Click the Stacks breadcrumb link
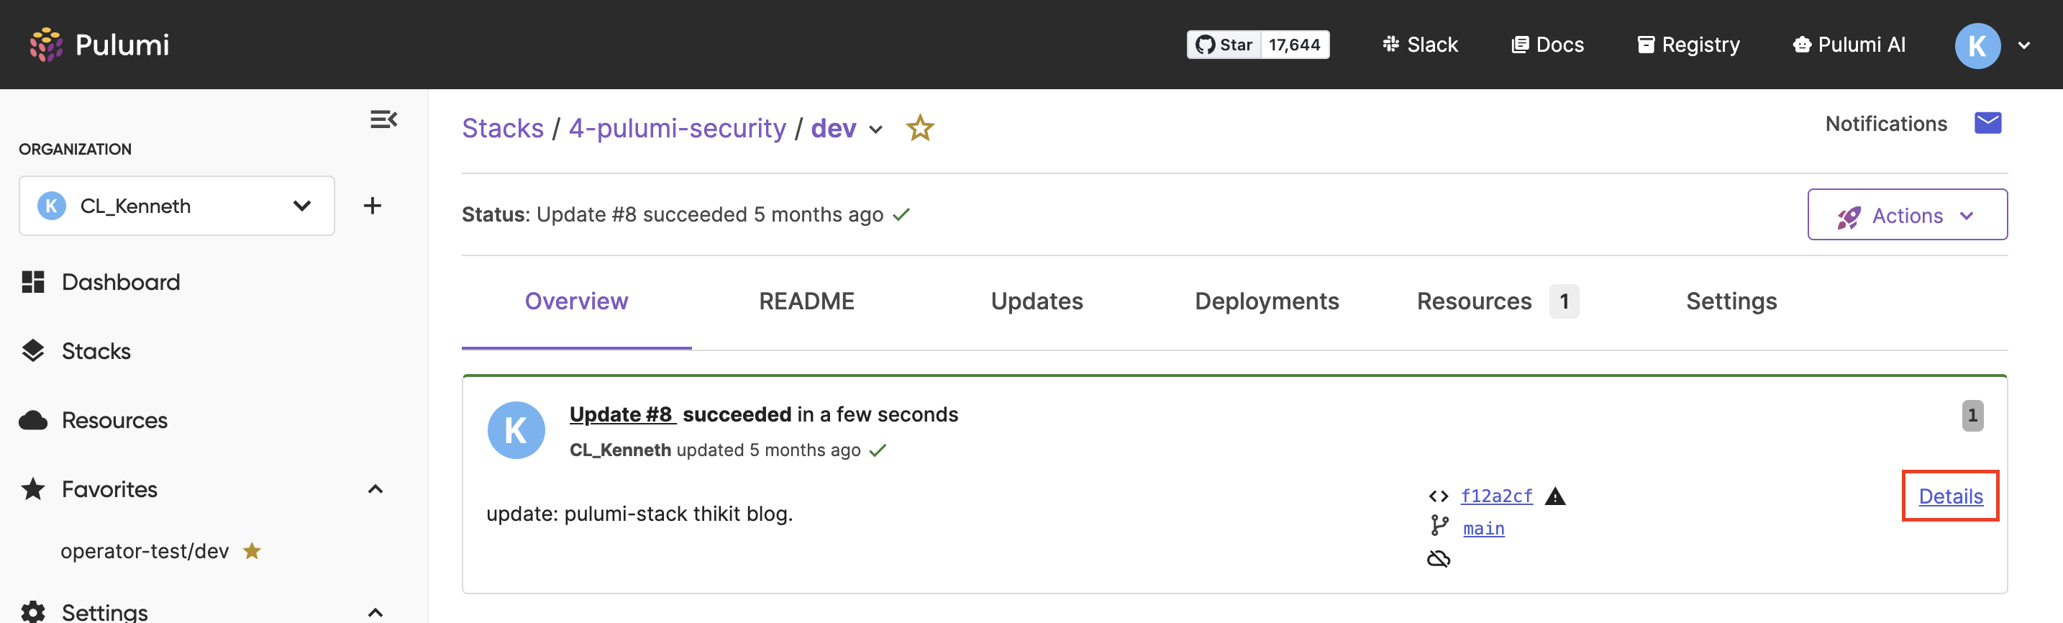This screenshot has height=623, width=2063. (x=503, y=128)
